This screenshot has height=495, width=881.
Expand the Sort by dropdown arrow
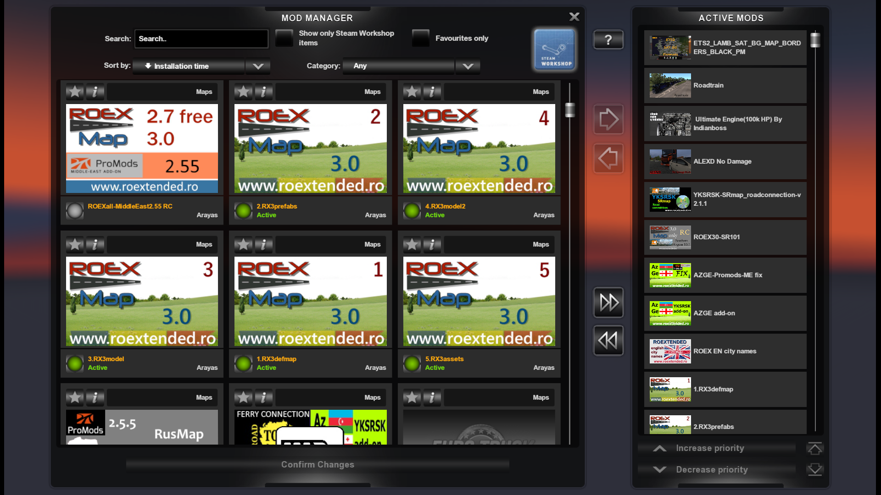click(x=258, y=66)
